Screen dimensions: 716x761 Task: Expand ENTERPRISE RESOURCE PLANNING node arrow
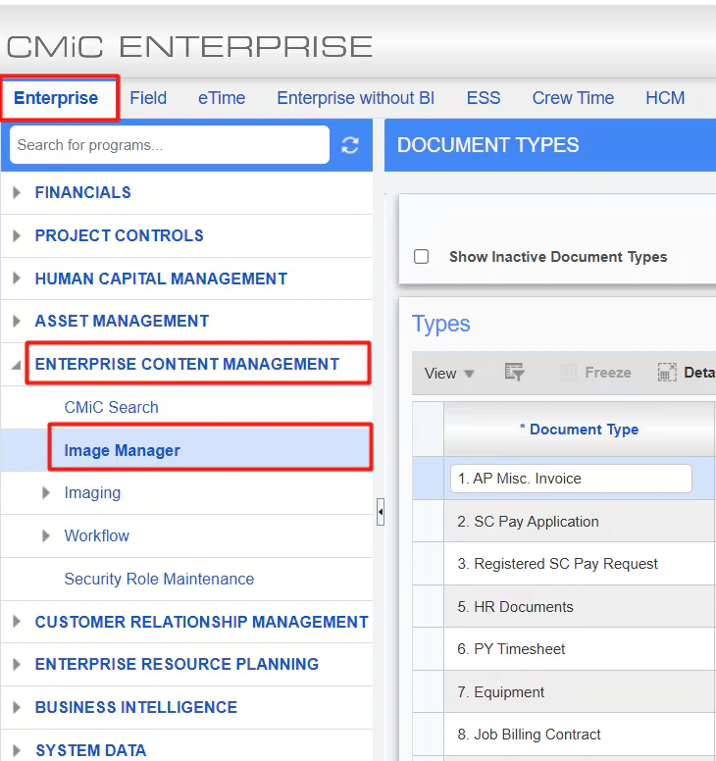tap(17, 665)
